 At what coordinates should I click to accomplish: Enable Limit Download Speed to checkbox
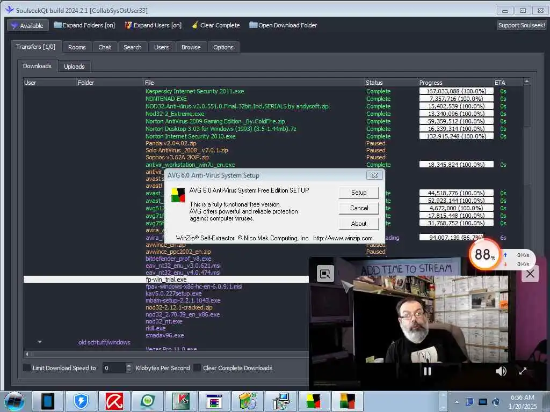click(27, 367)
